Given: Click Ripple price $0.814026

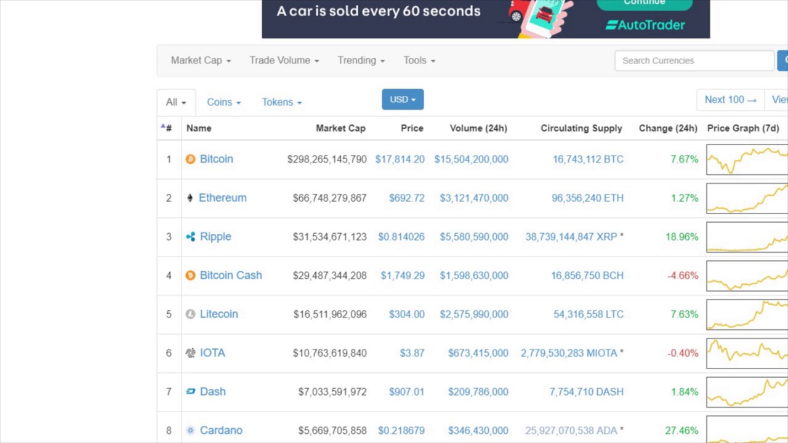Looking at the screenshot, I should 401,237.
